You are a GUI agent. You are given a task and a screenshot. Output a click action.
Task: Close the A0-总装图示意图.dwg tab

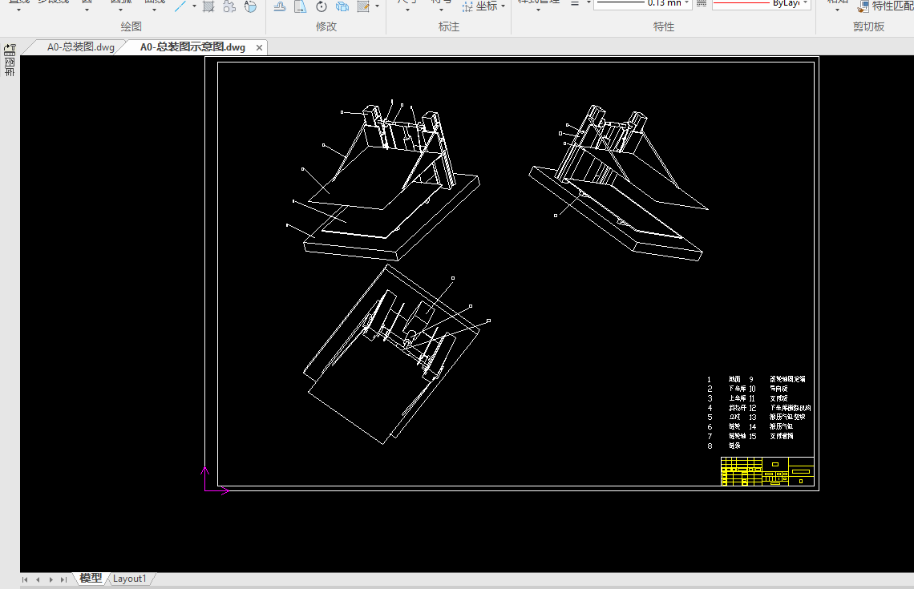[259, 48]
